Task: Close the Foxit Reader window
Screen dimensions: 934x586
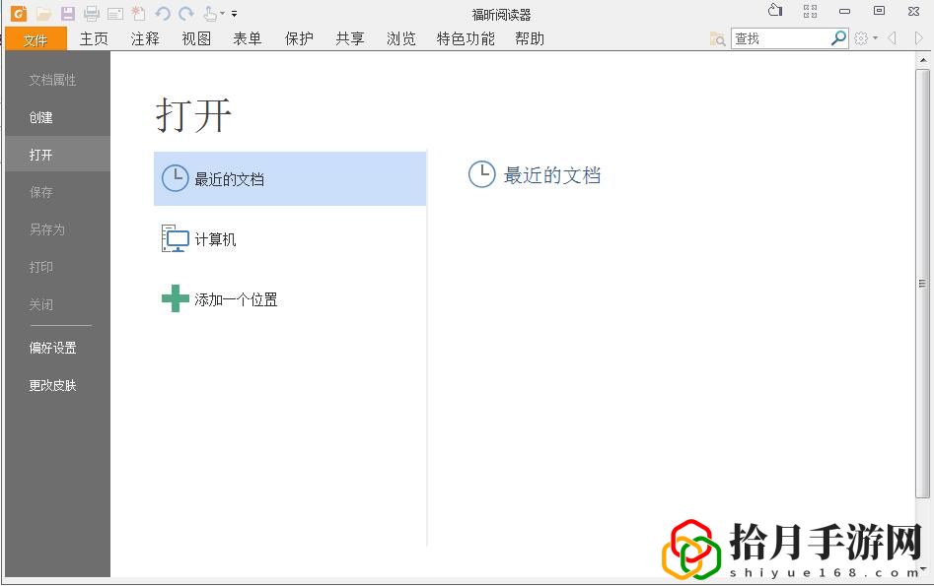Action: 913,11
